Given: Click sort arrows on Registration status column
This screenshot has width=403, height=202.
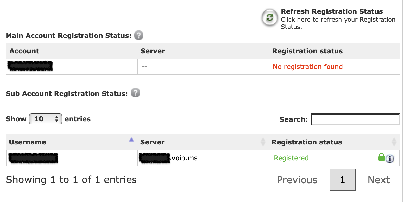Looking at the screenshot, I should point(394,142).
